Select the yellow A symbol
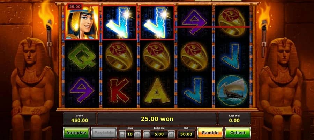This screenshot has height=140, width=314. click(157, 91)
